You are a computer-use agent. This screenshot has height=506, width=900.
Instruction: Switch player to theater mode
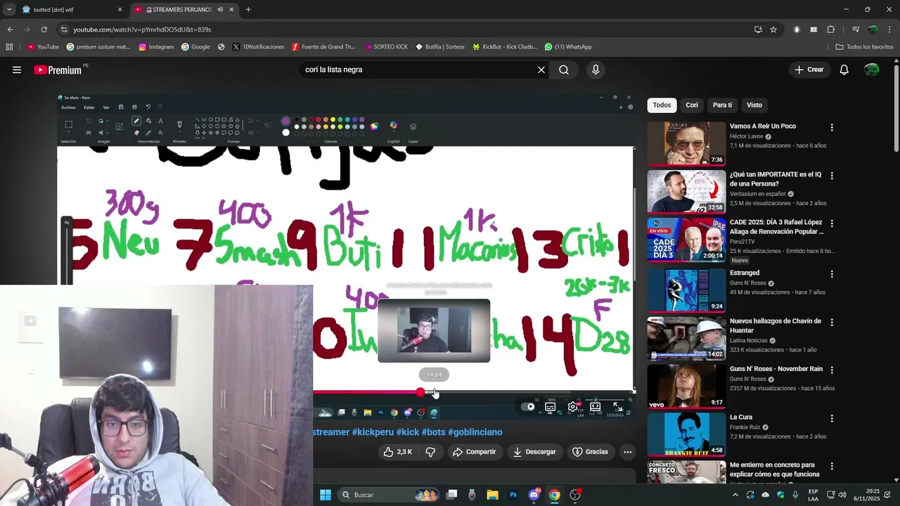point(596,407)
